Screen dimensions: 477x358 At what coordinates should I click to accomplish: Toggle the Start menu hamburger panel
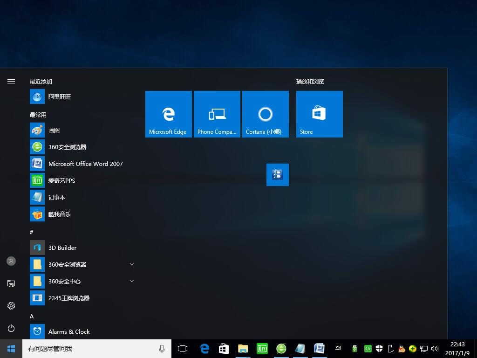click(11, 81)
